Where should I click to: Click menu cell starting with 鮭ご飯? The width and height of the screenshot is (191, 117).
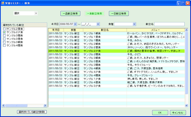(156, 82)
